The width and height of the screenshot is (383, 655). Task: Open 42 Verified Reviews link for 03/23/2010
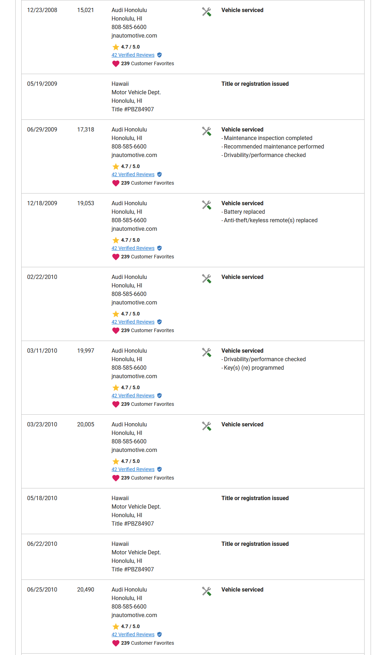pyautogui.click(x=133, y=469)
